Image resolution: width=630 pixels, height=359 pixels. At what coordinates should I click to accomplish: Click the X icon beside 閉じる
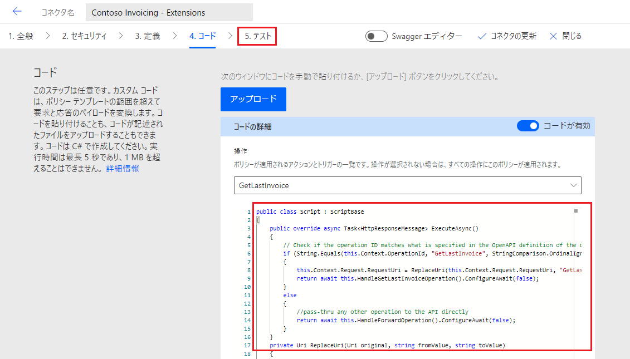[x=553, y=36]
